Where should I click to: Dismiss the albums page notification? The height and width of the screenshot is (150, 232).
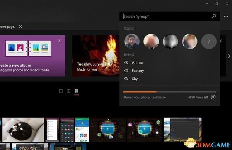(x=20, y=26)
